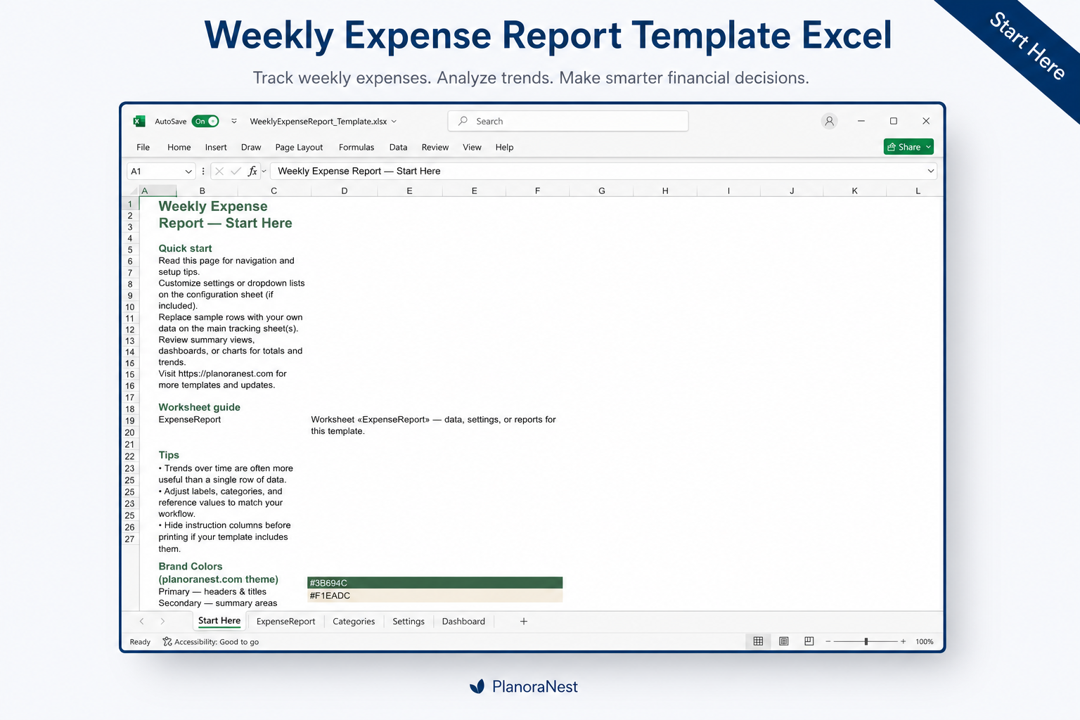Click the 'Worksheet guide' heading
The height and width of the screenshot is (720, 1080).
[x=199, y=407]
